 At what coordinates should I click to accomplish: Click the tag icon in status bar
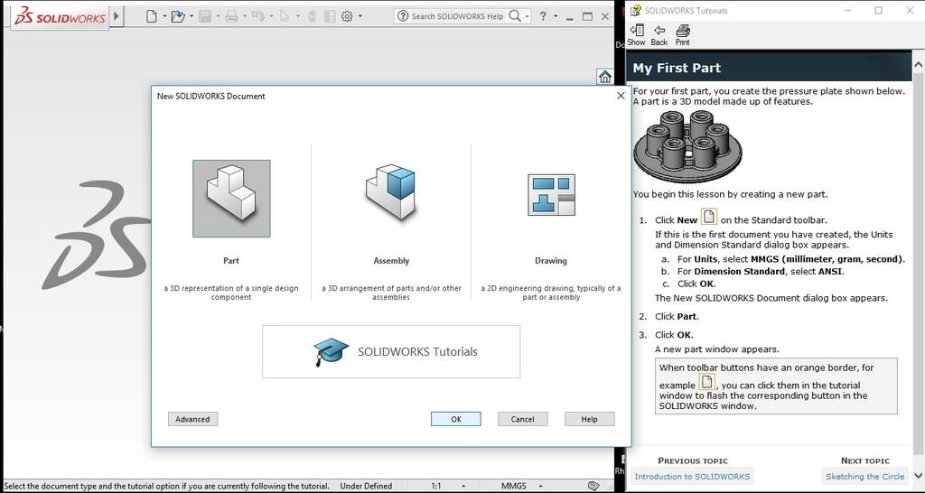click(x=594, y=487)
